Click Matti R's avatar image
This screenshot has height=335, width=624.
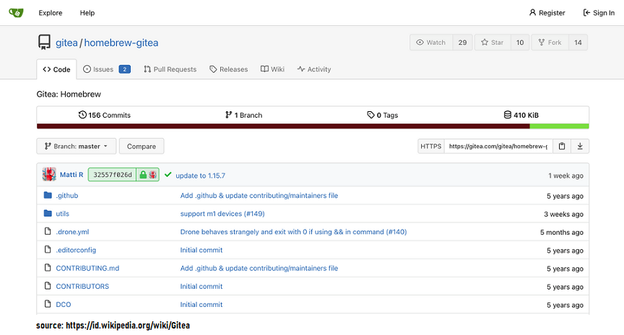pyautogui.click(x=49, y=175)
